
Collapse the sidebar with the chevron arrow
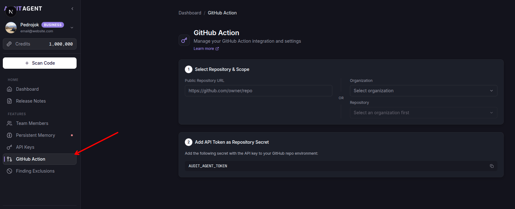pyautogui.click(x=72, y=9)
